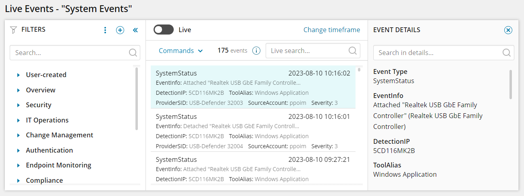Click the add filter plus icon
524x196 pixels.
coord(120,30)
